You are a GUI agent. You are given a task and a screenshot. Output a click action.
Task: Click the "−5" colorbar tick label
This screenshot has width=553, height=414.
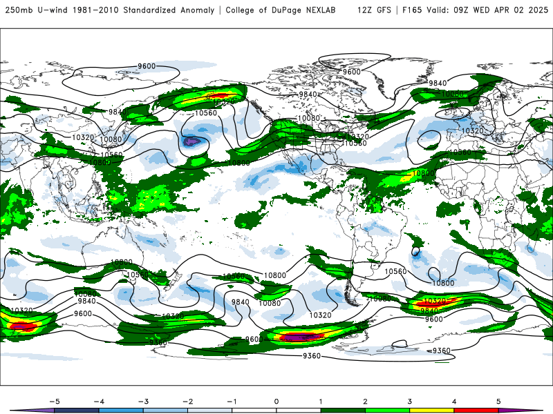click(x=55, y=402)
